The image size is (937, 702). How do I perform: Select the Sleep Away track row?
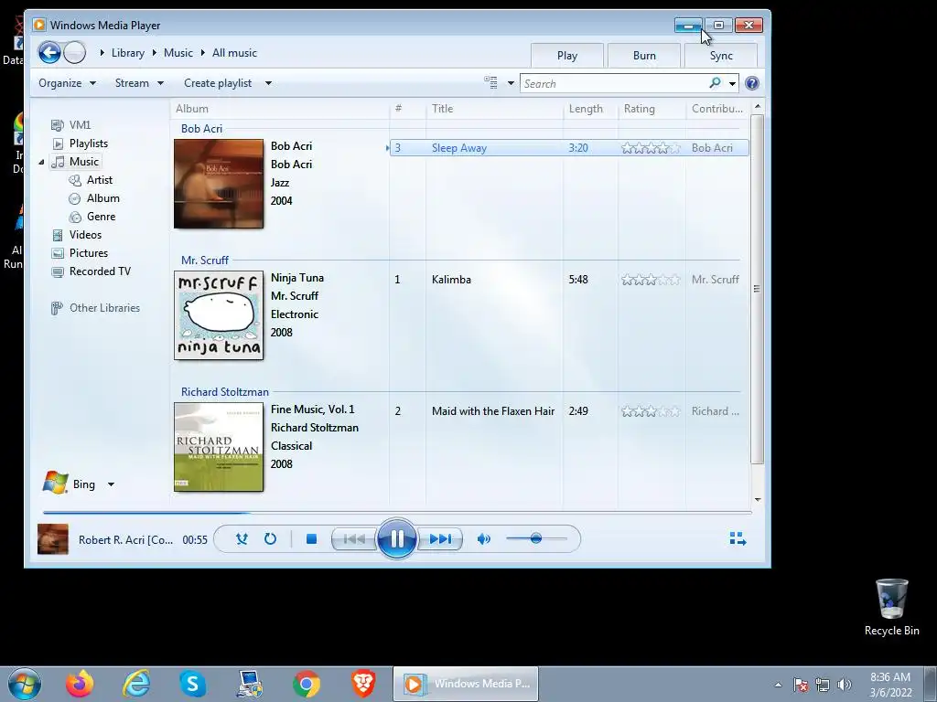(x=569, y=148)
